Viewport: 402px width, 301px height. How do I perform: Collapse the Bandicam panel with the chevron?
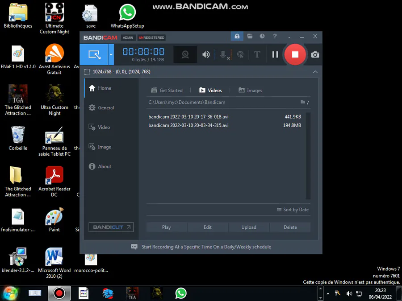tap(315, 72)
